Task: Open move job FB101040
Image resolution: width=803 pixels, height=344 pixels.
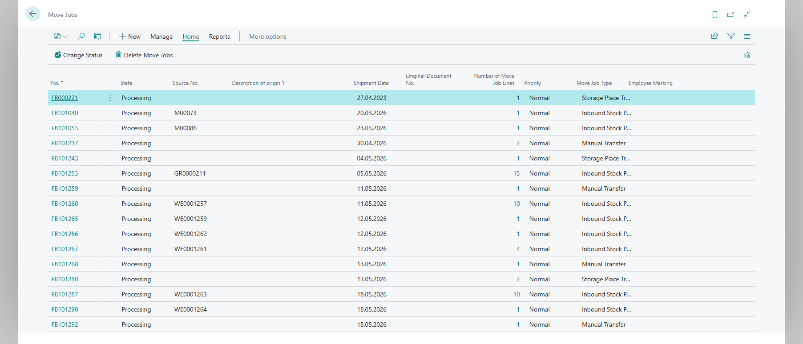Action: (65, 113)
